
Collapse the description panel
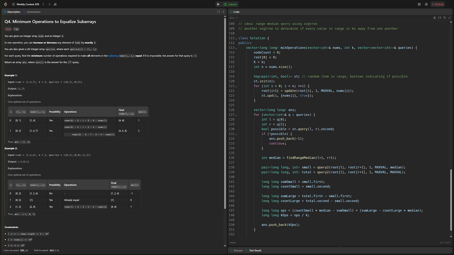click(223, 12)
